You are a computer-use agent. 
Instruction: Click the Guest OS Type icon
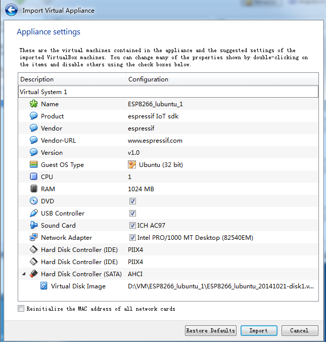[34, 164]
